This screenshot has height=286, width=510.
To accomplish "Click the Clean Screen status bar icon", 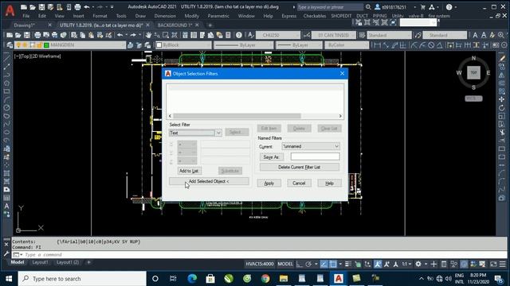I will 493,265.
